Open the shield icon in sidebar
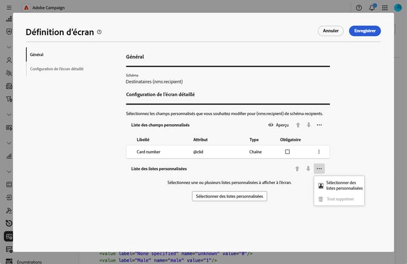The image size is (407, 264). pyautogui.click(x=9, y=31)
